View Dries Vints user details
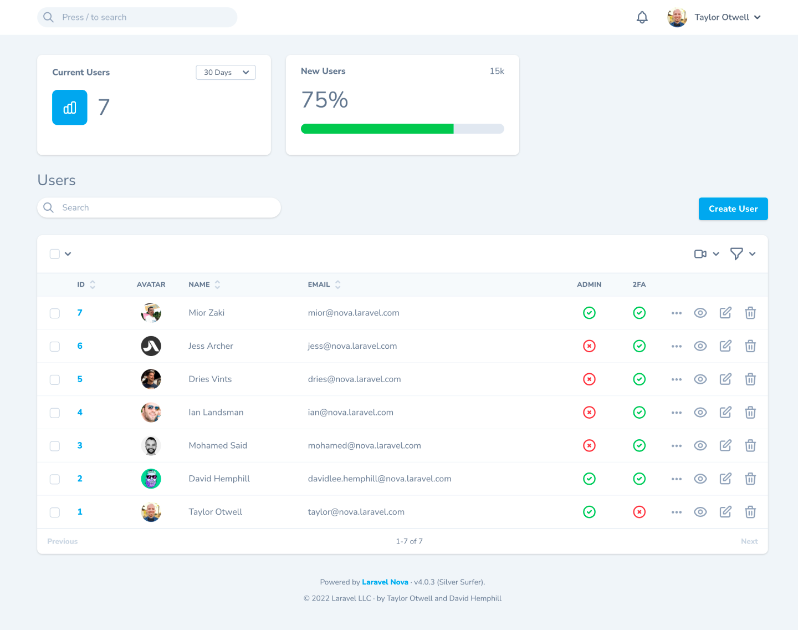798x630 pixels. click(700, 379)
